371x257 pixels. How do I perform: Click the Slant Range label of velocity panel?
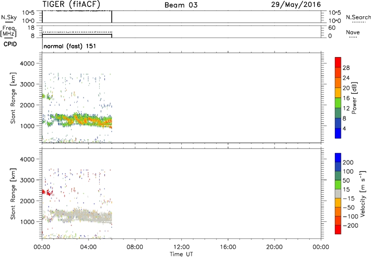pyautogui.click(x=13, y=194)
